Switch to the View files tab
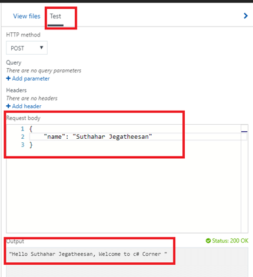This screenshot has width=253, height=277. click(26, 16)
